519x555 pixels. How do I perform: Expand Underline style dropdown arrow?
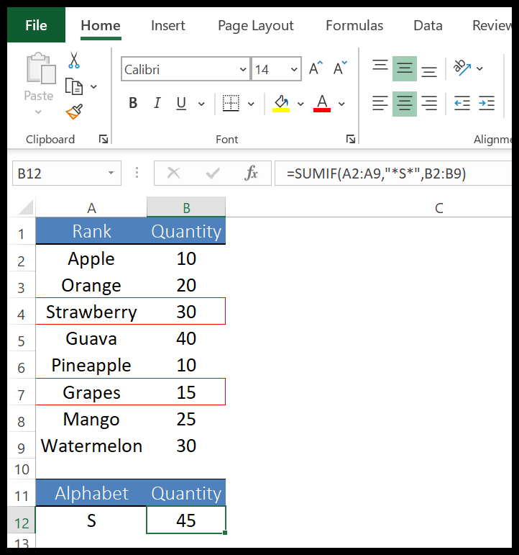(x=201, y=104)
